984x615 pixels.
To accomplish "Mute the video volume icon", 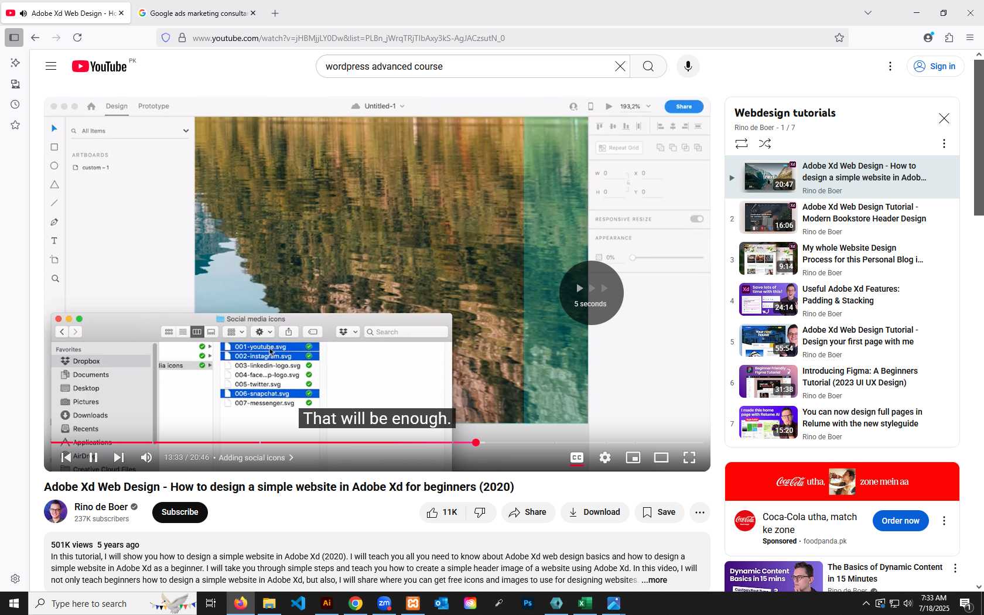I will coord(146,457).
